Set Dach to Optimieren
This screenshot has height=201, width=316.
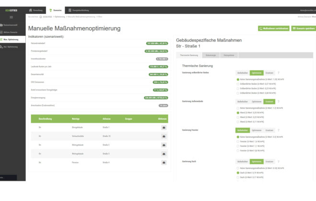[x=257, y=162]
